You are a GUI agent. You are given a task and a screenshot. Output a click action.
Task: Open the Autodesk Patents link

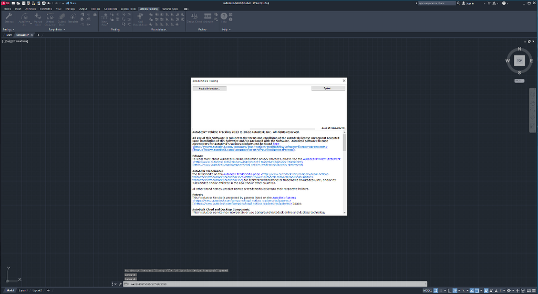click(x=284, y=198)
